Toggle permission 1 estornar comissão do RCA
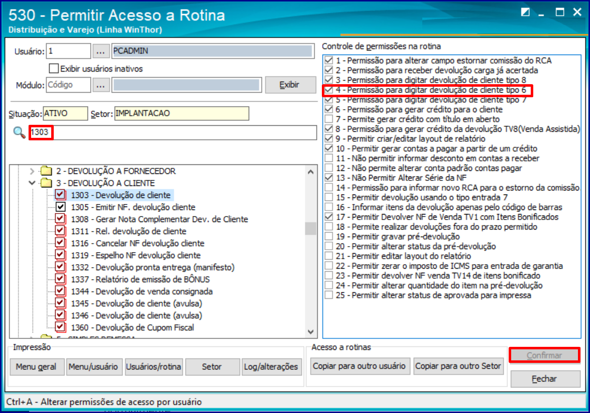Viewport: 590px width, 413px height. point(329,60)
